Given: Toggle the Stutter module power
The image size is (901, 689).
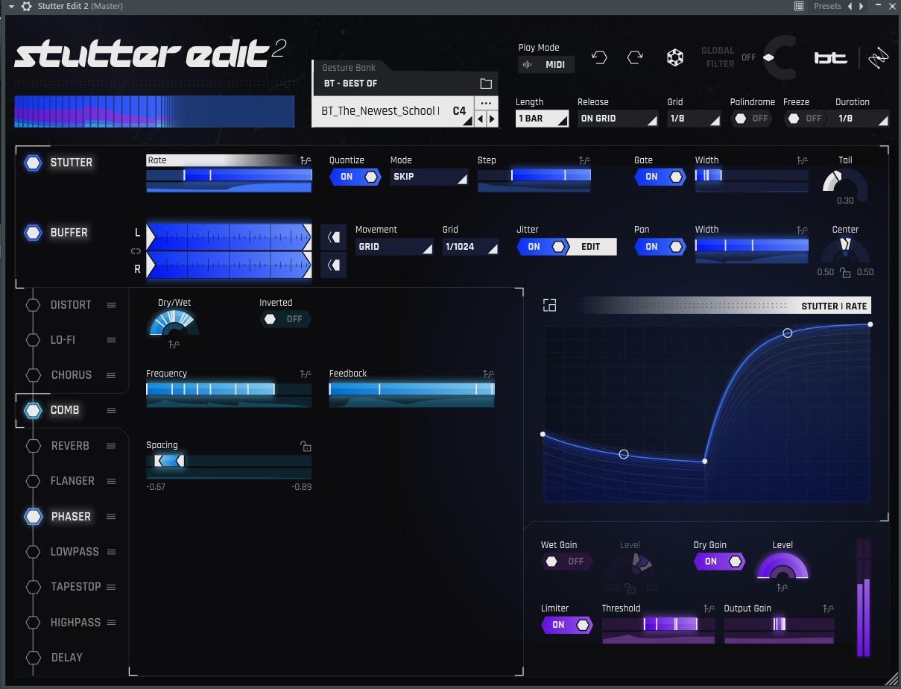Looking at the screenshot, I should pos(33,163).
